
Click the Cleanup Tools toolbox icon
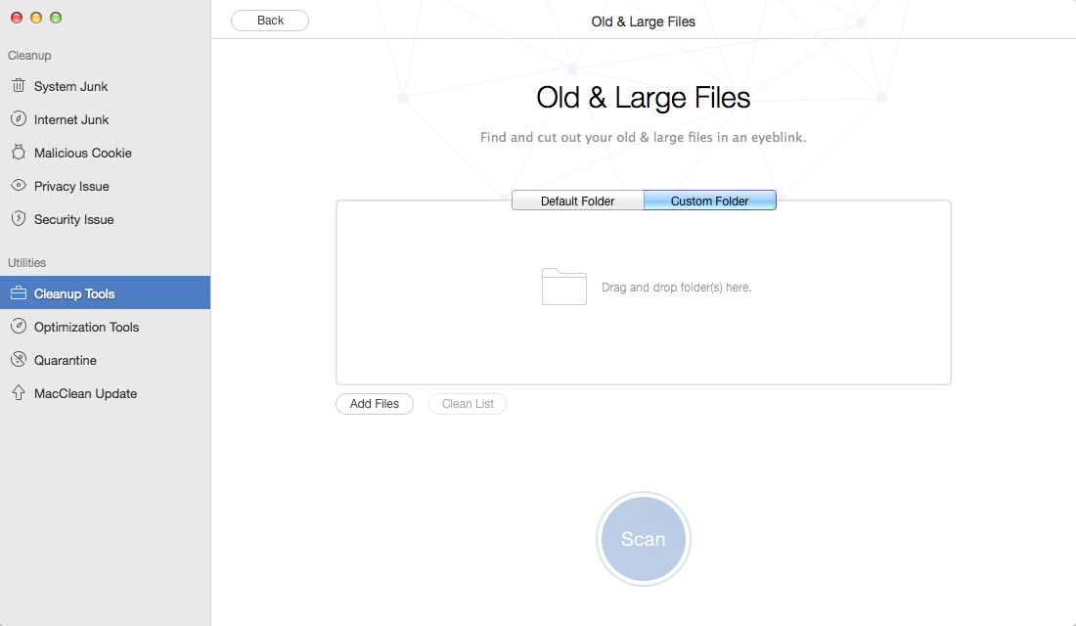click(19, 293)
